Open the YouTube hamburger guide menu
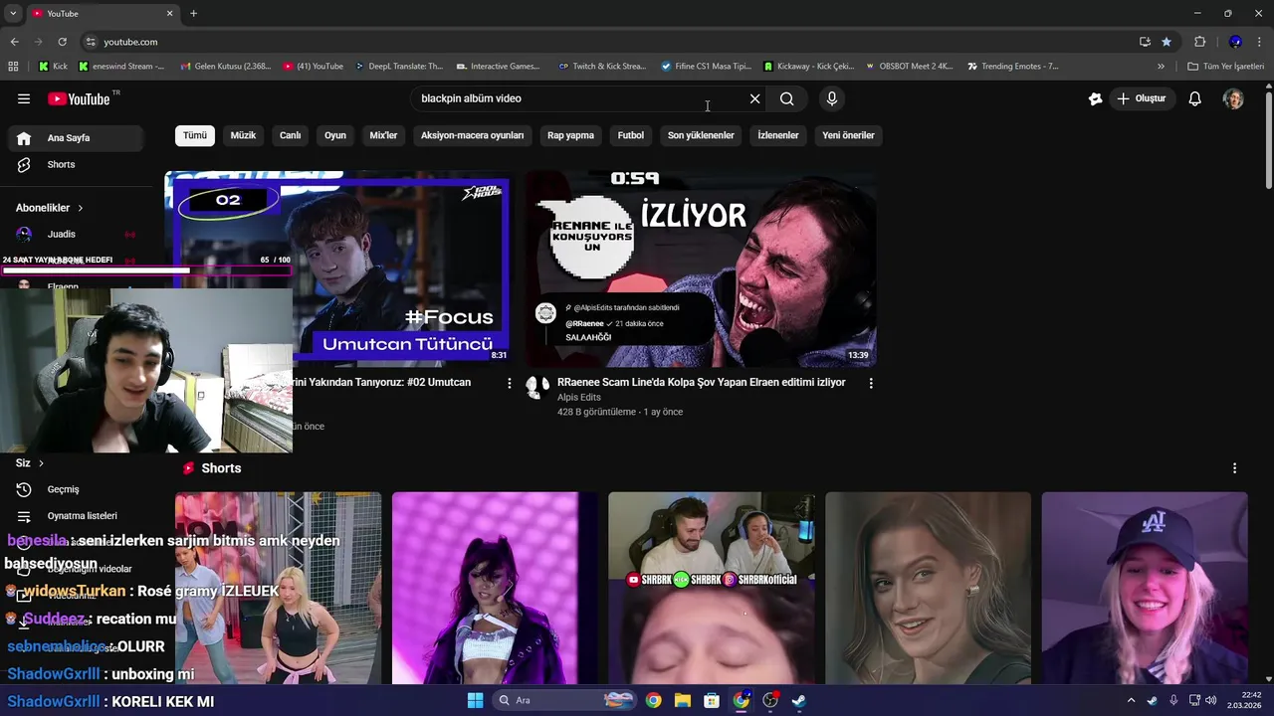Viewport: 1274px width, 716px height. (x=24, y=98)
